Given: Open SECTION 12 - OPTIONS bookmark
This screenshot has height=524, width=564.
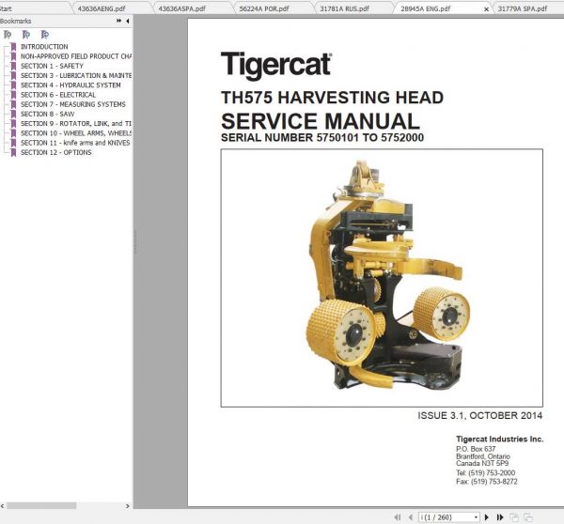Looking at the screenshot, I should [56, 152].
